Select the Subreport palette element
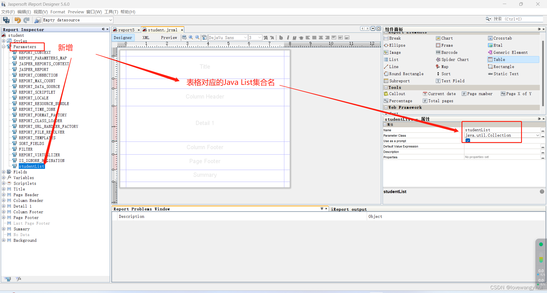 pyautogui.click(x=397, y=81)
